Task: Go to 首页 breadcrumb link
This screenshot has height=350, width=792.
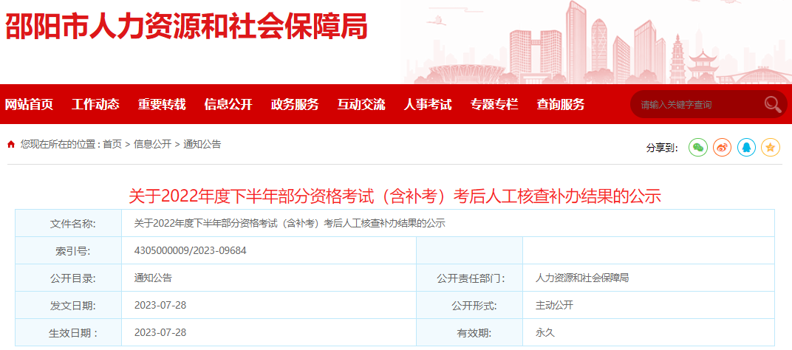Action: 112,145
